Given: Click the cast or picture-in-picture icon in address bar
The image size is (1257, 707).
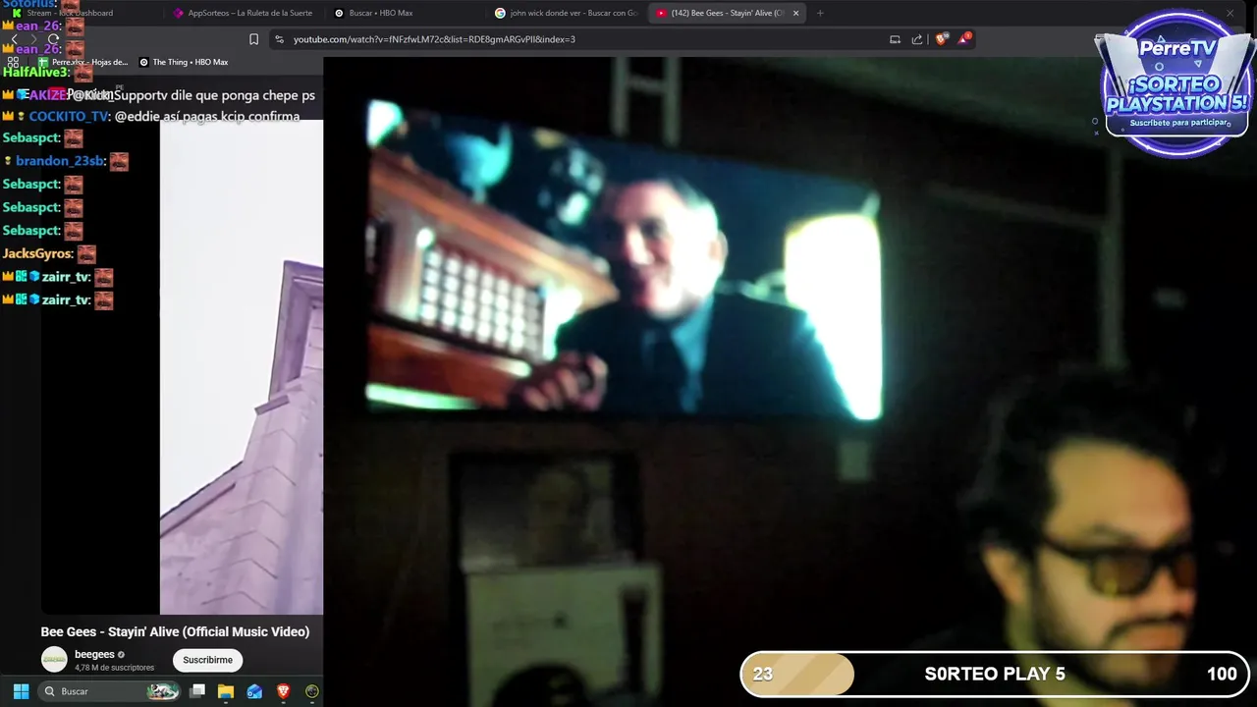Looking at the screenshot, I should (x=895, y=39).
